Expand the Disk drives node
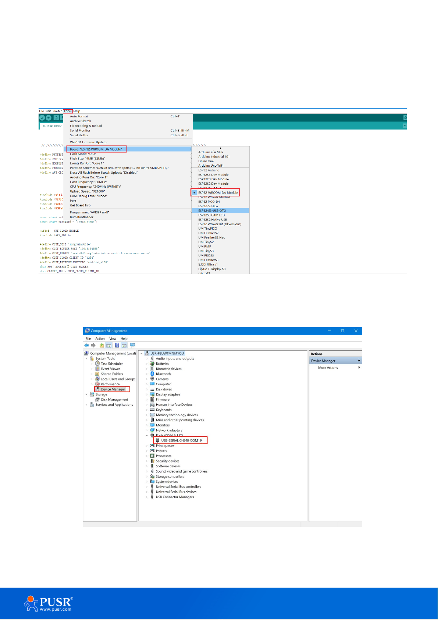The height and width of the screenshot is (620, 438). coord(147,389)
